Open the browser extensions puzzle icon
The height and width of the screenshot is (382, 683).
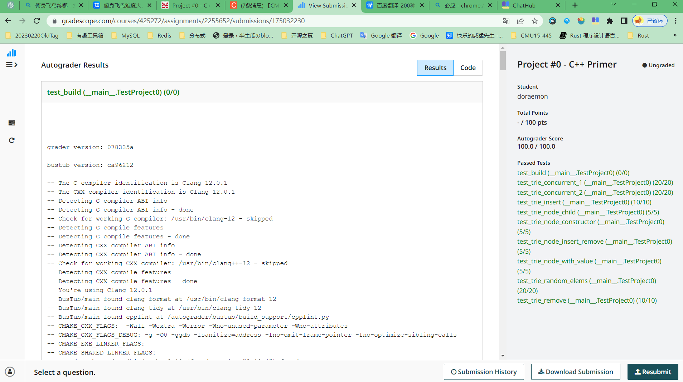pyautogui.click(x=610, y=21)
